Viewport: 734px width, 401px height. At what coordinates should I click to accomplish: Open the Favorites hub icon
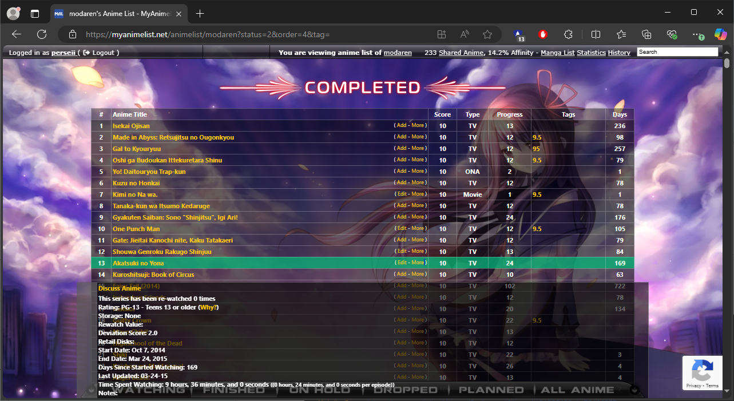[x=621, y=34]
